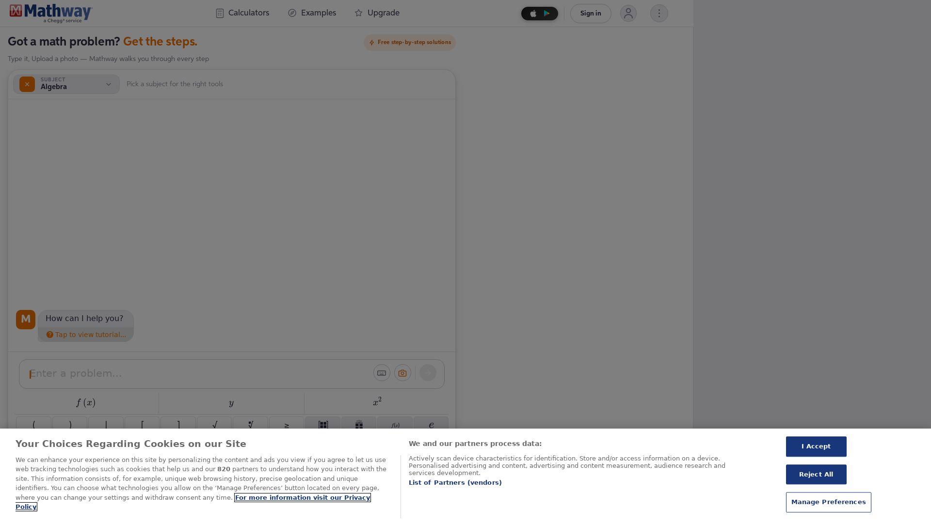The width and height of the screenshot is (931, 523).
Task: Accept cookies with I Accept
Action: coord(816,446)
